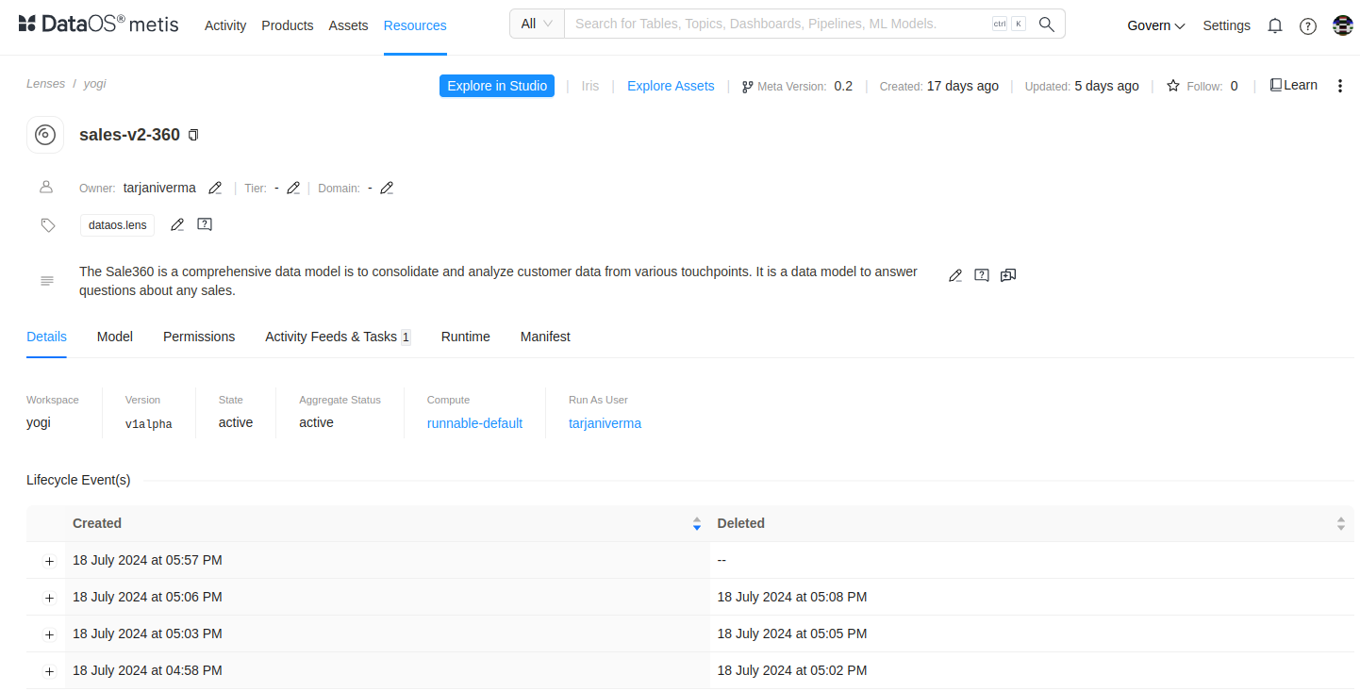Sort by the Created column arrows
Viewport: 1360px width, 691px height.
[x=697, y=523]
